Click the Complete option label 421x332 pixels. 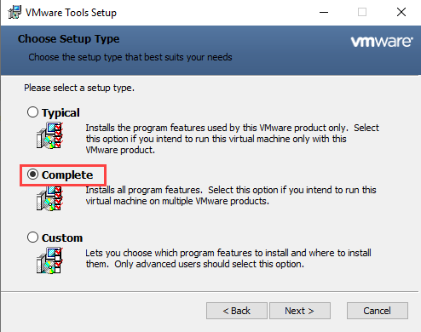(x=67, y=175)
